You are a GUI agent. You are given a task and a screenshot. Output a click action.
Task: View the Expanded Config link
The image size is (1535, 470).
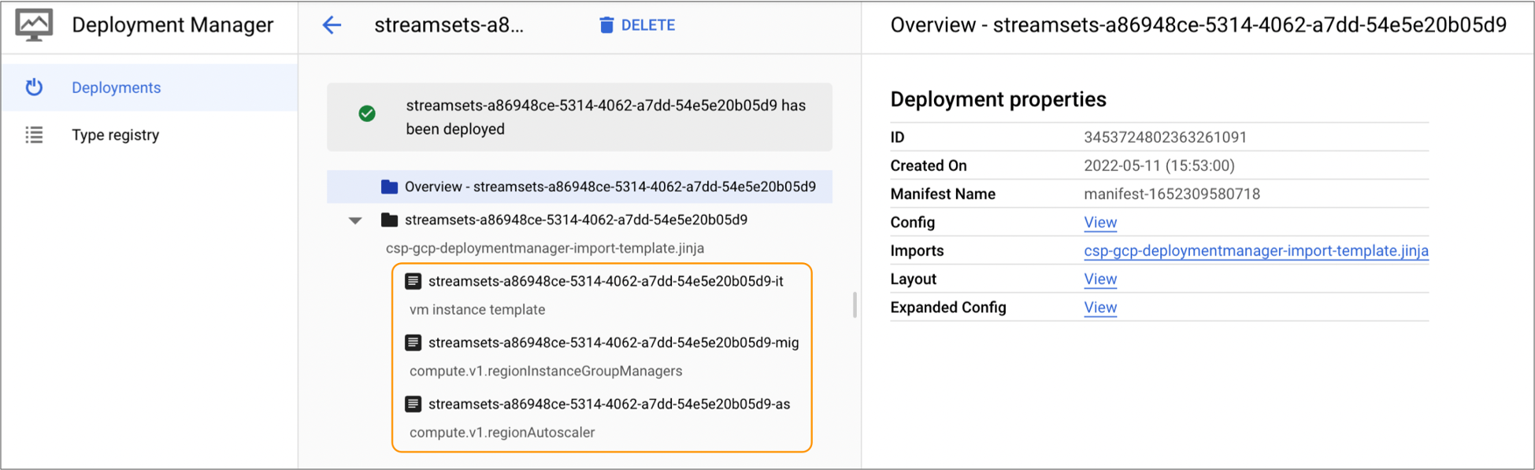[1100, 307]
